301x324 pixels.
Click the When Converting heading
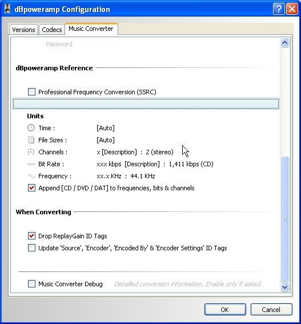point(43,212)
